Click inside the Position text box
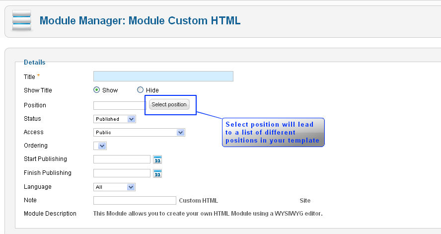 click(119, 105)
